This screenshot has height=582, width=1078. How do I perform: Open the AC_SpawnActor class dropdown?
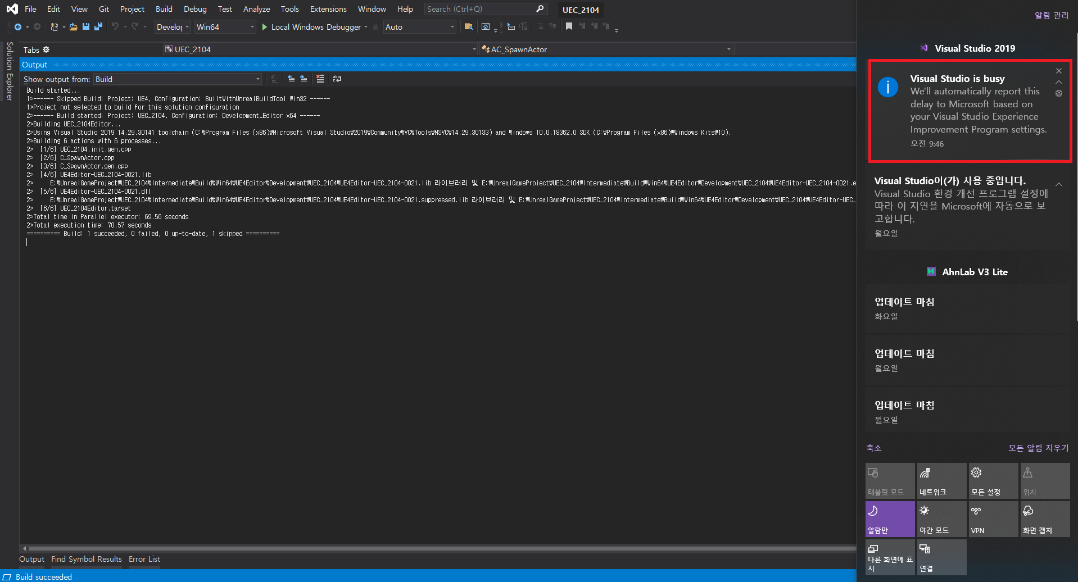pyautogui.click(x=606, y=49)
